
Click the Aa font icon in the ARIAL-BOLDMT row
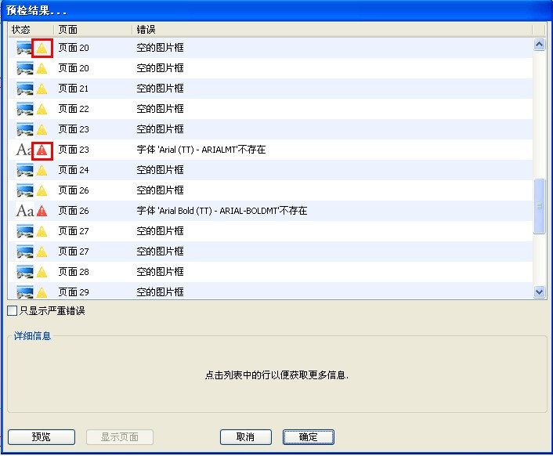pyautogui.click(x=25, y=211)
